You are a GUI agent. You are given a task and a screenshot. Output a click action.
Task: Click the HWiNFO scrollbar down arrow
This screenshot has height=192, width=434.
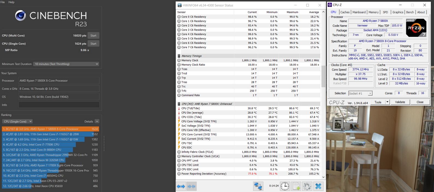coord(324,177)
